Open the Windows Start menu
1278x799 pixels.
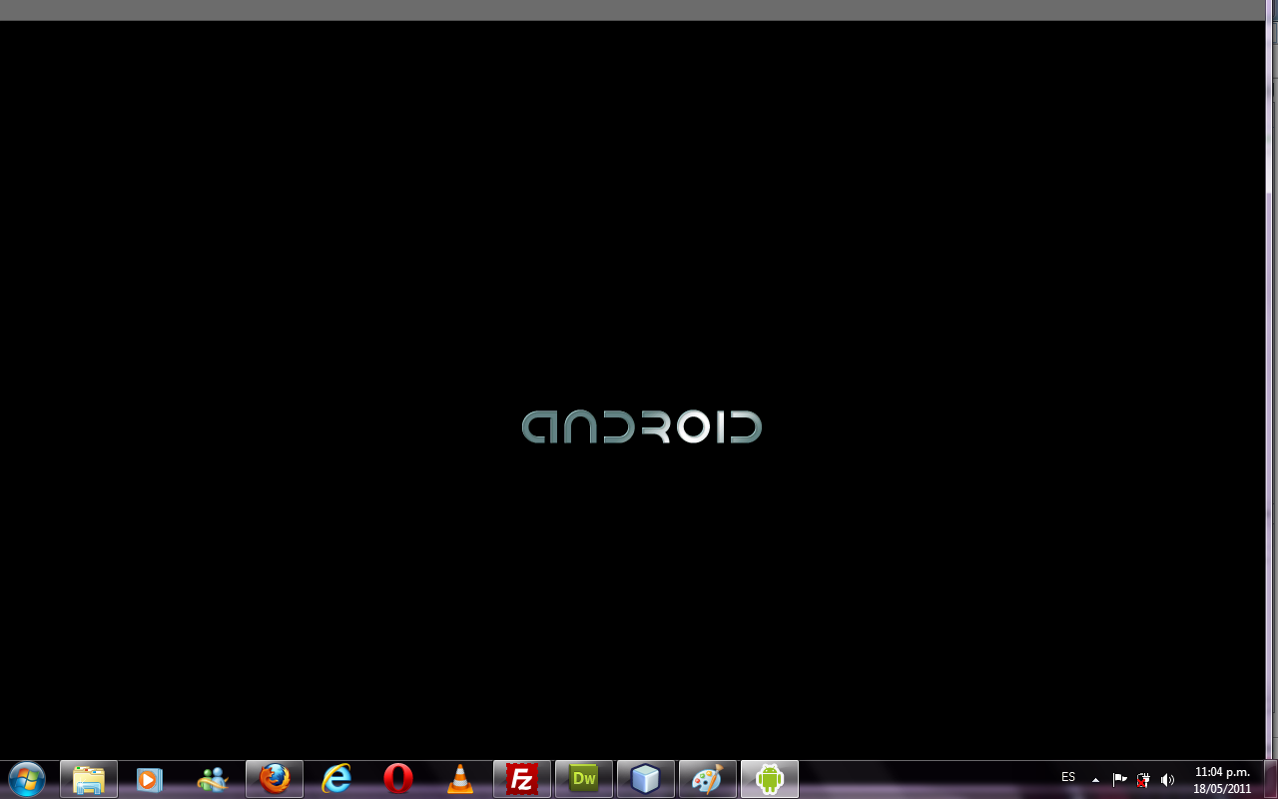(27, 778)
